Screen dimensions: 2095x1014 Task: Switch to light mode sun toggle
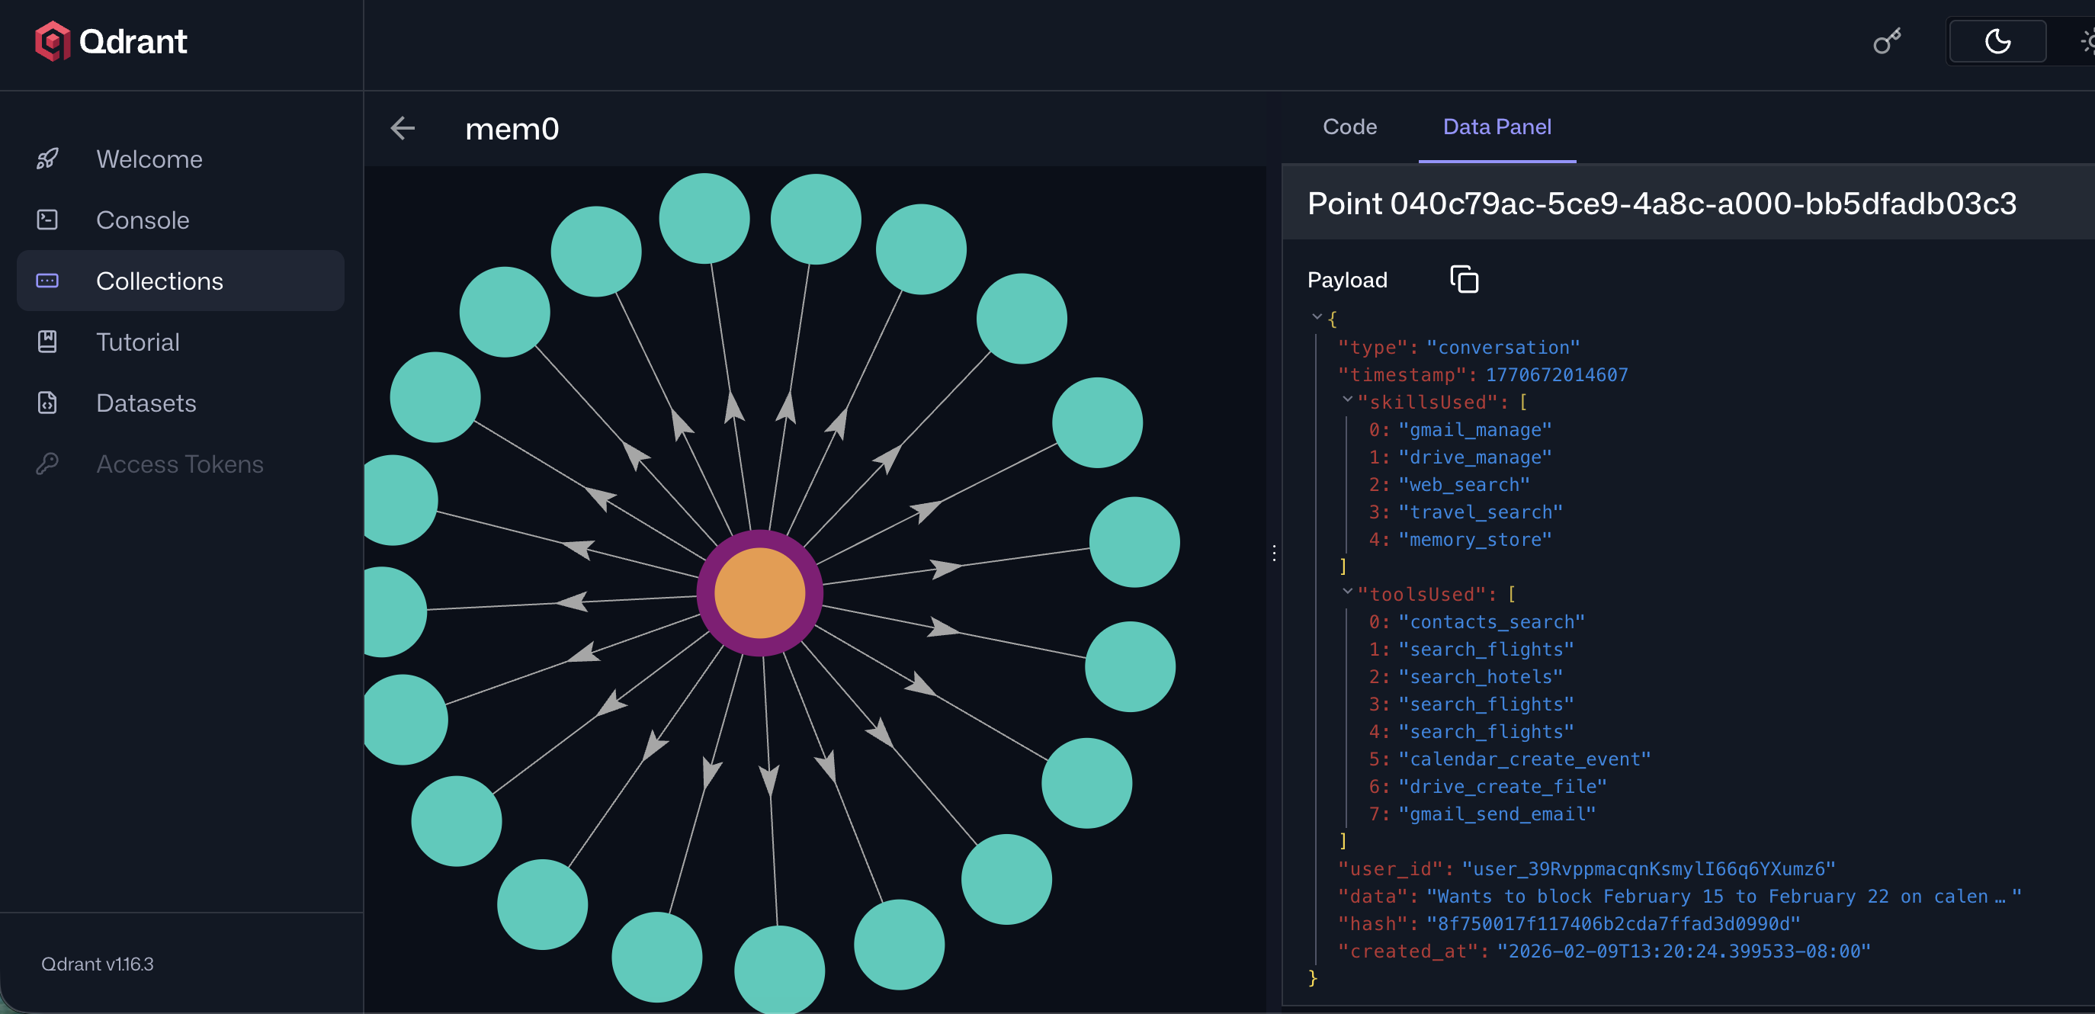pos(2087,40)
